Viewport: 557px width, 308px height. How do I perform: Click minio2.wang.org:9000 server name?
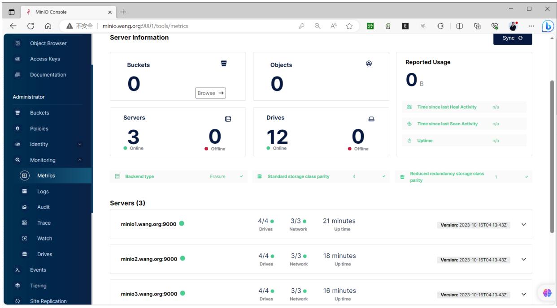pos(149,259)
